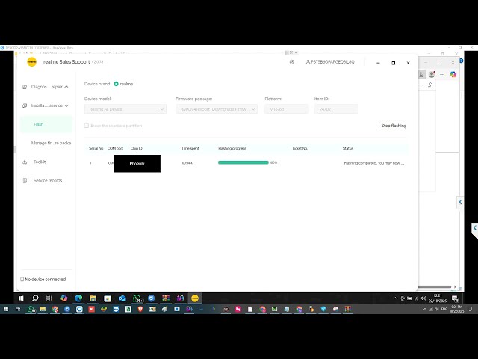This screenshot has width=478, height=359.
Task: Expand the Installa... service section chevron
Action: tap(66, 105)
